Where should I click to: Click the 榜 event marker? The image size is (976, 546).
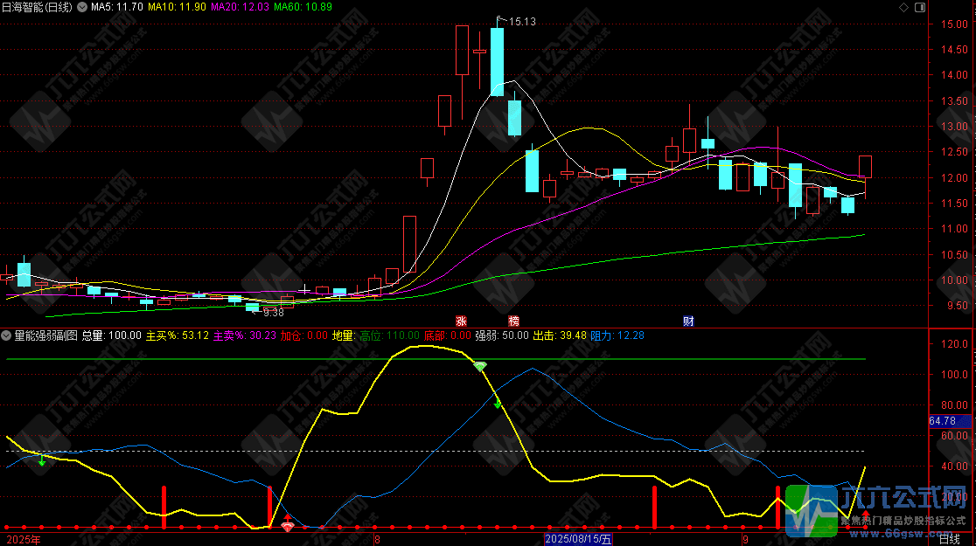(x=513, y=321)
